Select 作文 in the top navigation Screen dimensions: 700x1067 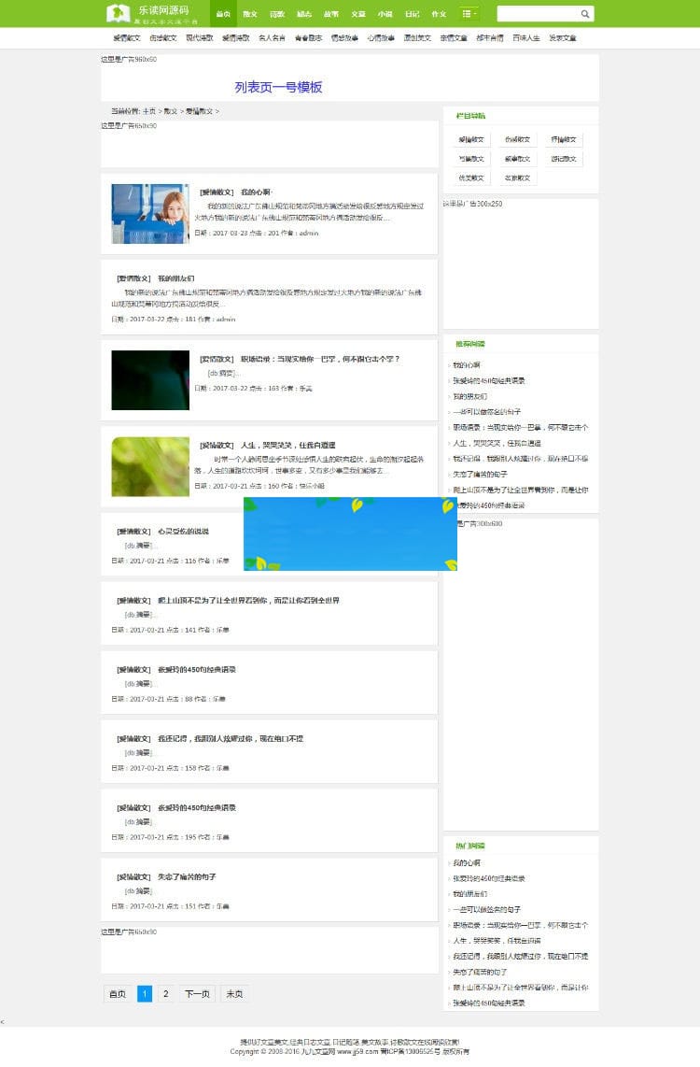click(439, 14)
